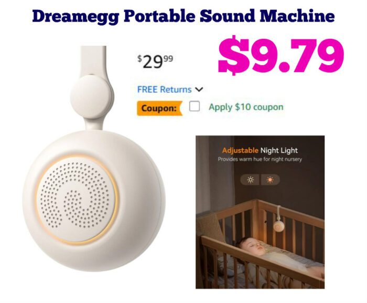Screen dimensions: 367x303
Task: Click the dim white sun brightness icon
Action: pos(250,180)
